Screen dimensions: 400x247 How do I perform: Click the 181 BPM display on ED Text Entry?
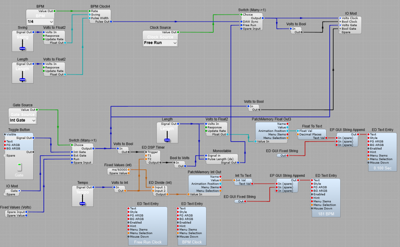[x=326, y=214]
